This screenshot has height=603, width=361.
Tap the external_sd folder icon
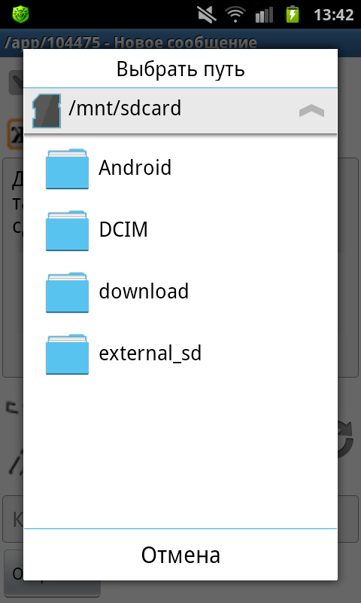tap(67, 354)
